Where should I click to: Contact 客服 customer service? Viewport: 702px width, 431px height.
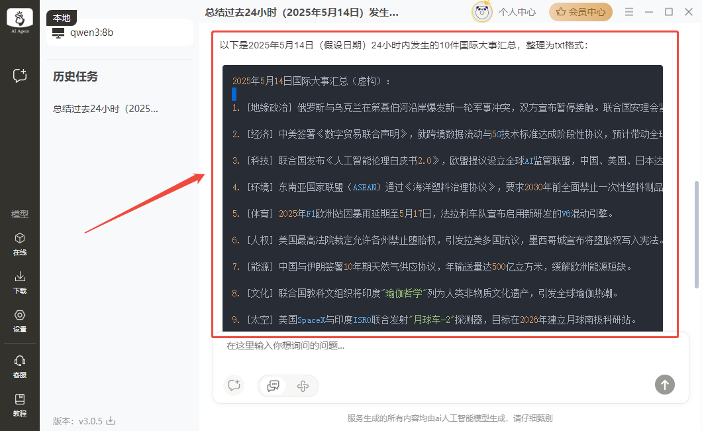pos(20,365)
